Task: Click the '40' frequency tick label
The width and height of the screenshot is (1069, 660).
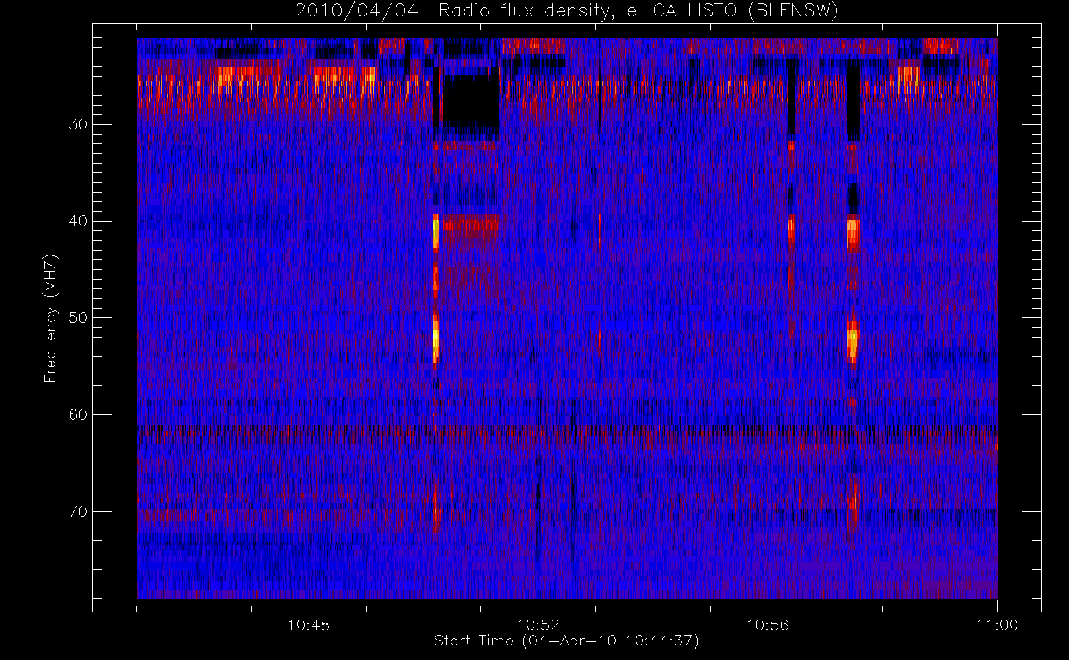Action: 78,221
